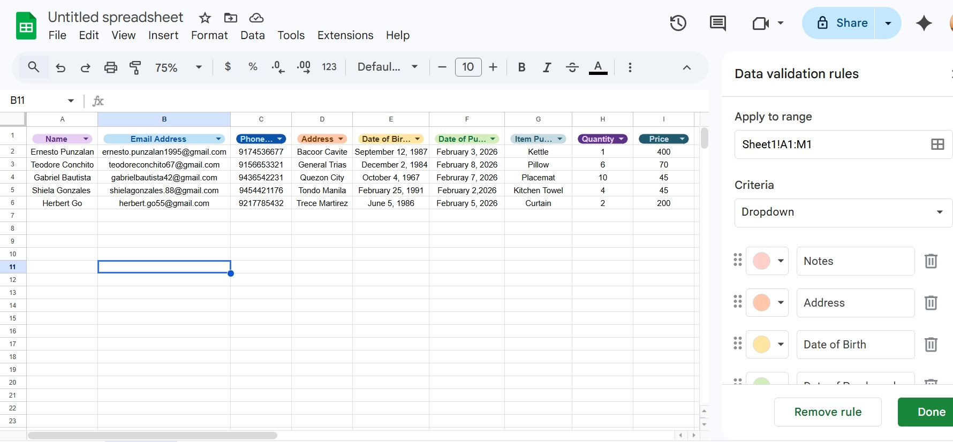
Task: Grab the Notes item drag handle
Action: tap(738, 260)
